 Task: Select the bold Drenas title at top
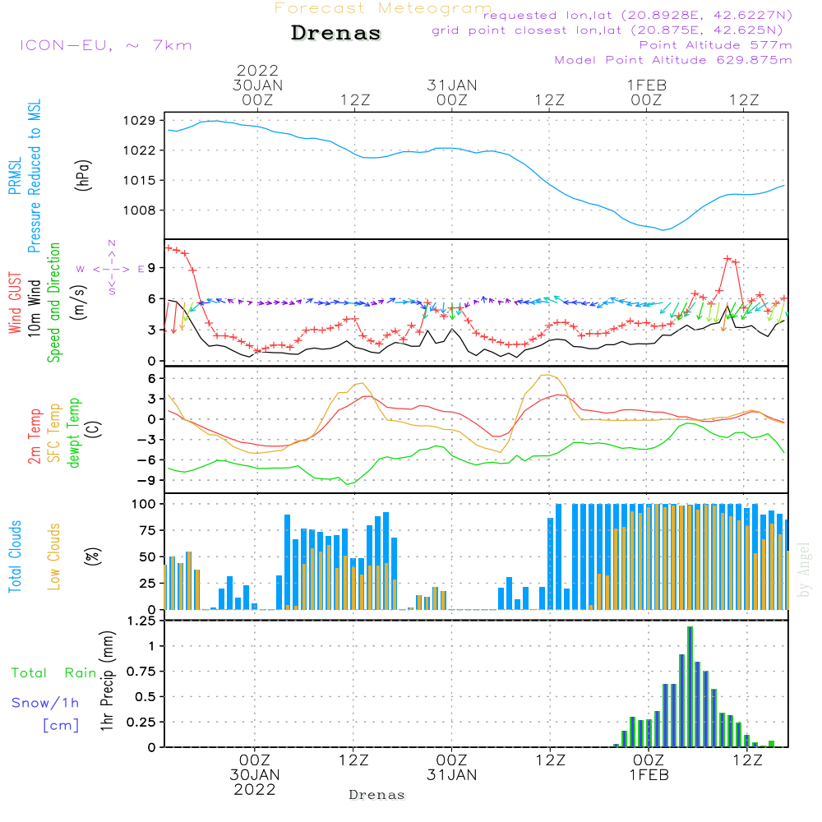point(336,34)
